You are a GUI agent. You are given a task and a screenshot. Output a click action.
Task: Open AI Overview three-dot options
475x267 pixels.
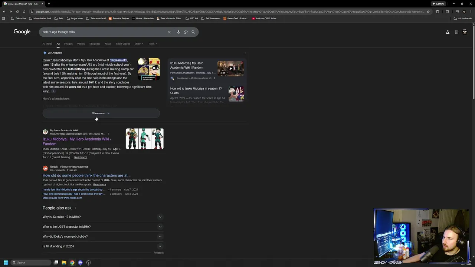(x=245, y=53)
